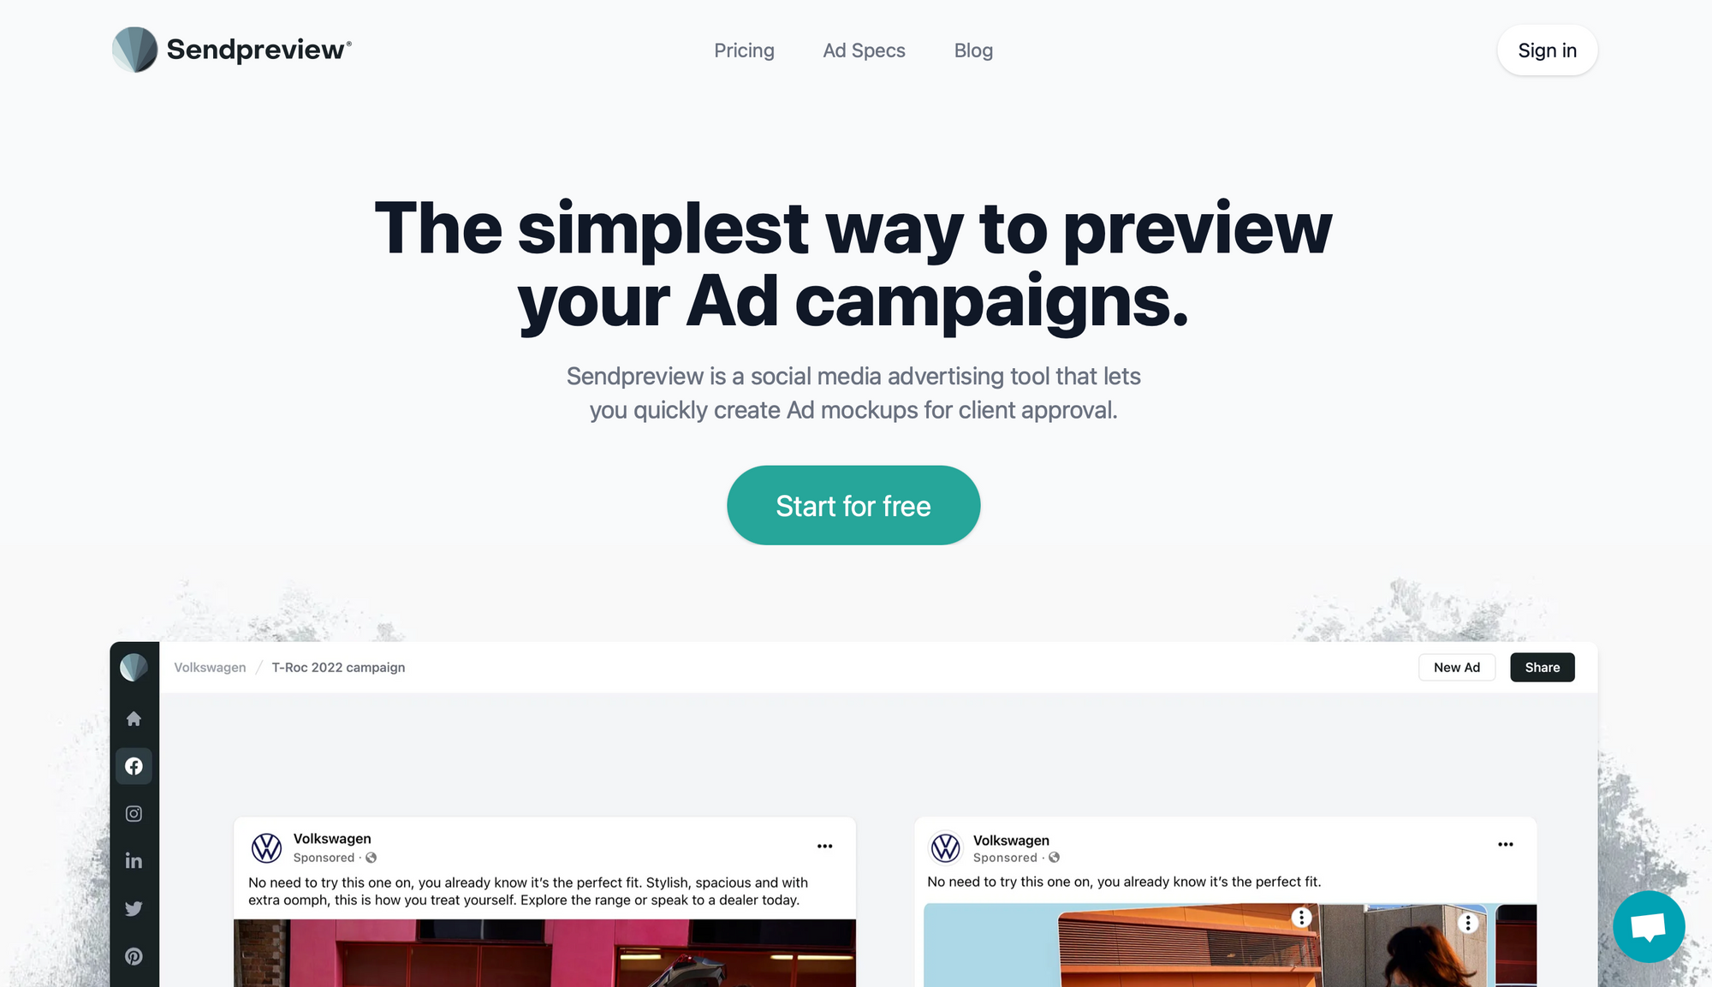Expand the T-Roc 2022 campaign breadcrumb
1712x987 pixels.
coord(337,667)
